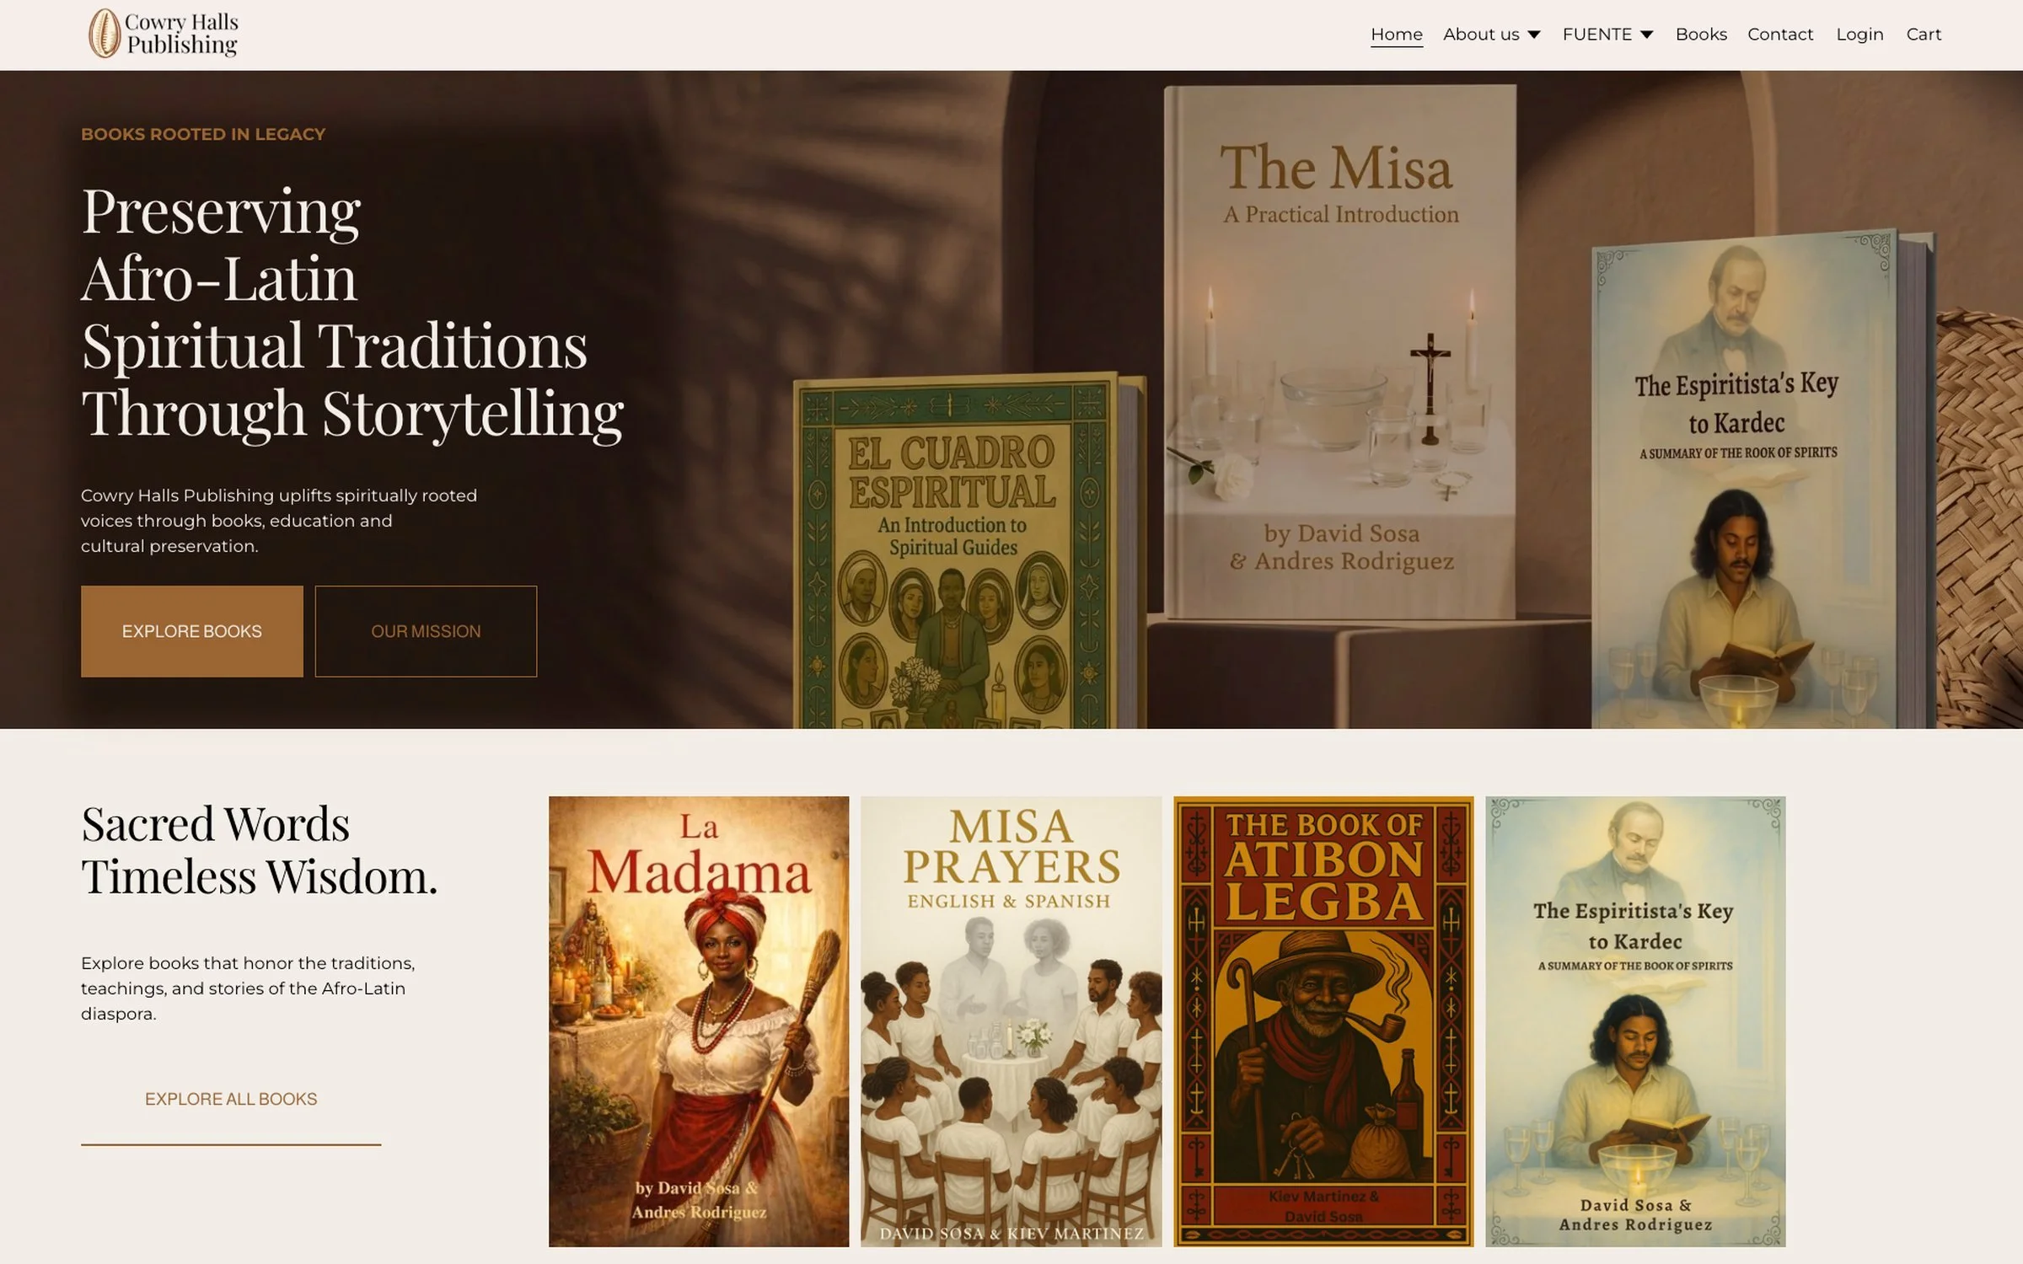The height and width of the screenshot is (1264, 2023).
Task: Click the OUR MISSION button
Action: click(x=426, y=631)
